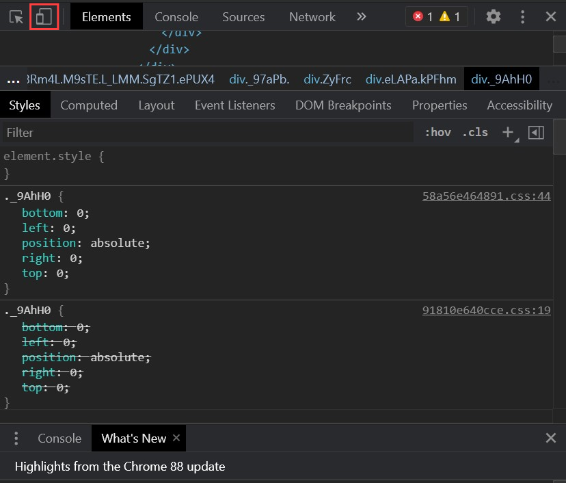Click the active position: absolute declaration
Viewport: 566px width, 483px height.
(86, 243)
